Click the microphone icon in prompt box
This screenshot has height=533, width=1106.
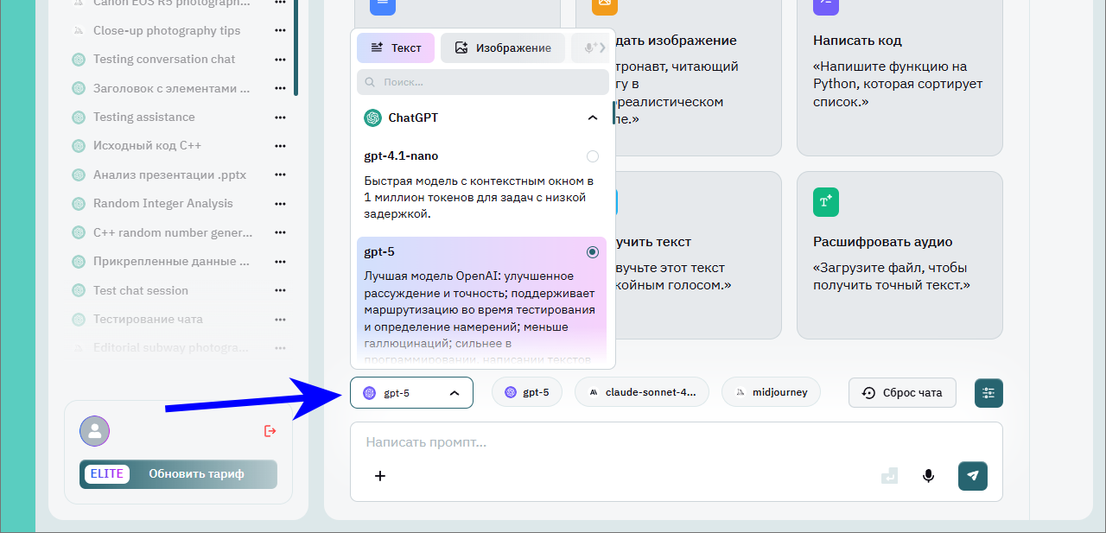(x=929, y=476)
